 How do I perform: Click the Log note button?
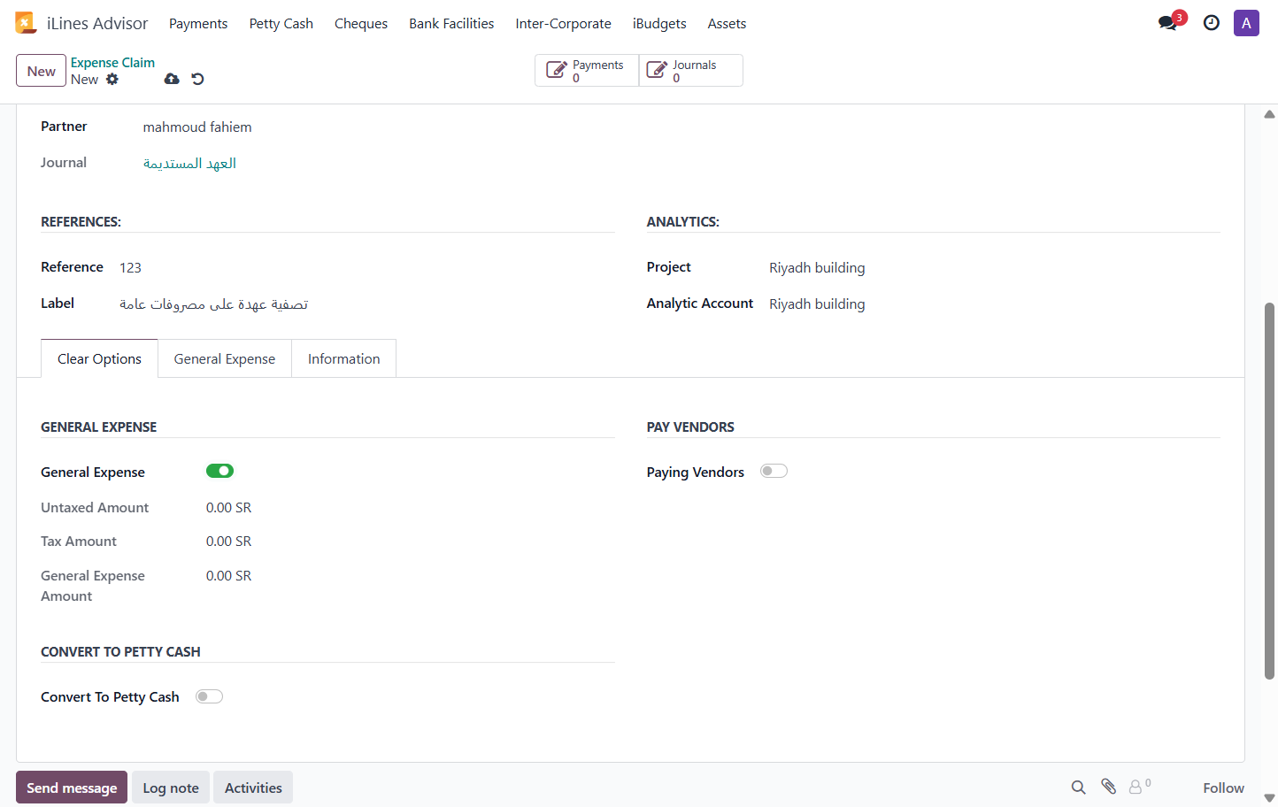tap(171, 788)
